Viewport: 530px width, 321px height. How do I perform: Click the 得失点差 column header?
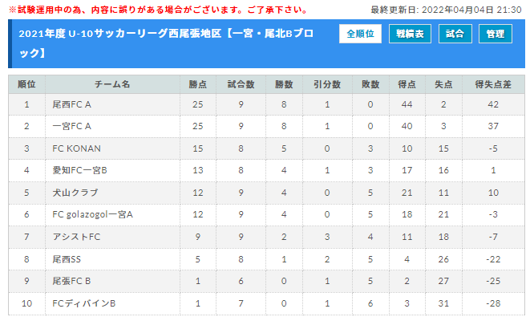point(493,84)
